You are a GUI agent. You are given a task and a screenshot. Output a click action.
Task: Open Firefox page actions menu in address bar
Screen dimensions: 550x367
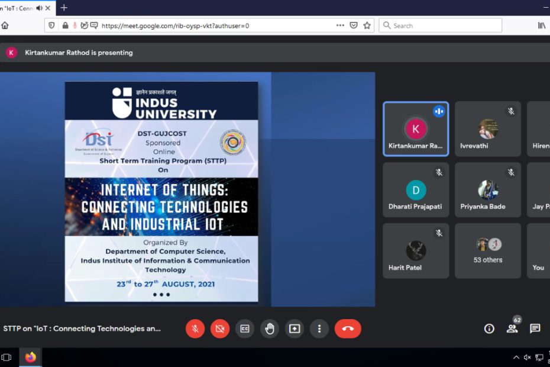click(x=340, y=25)
